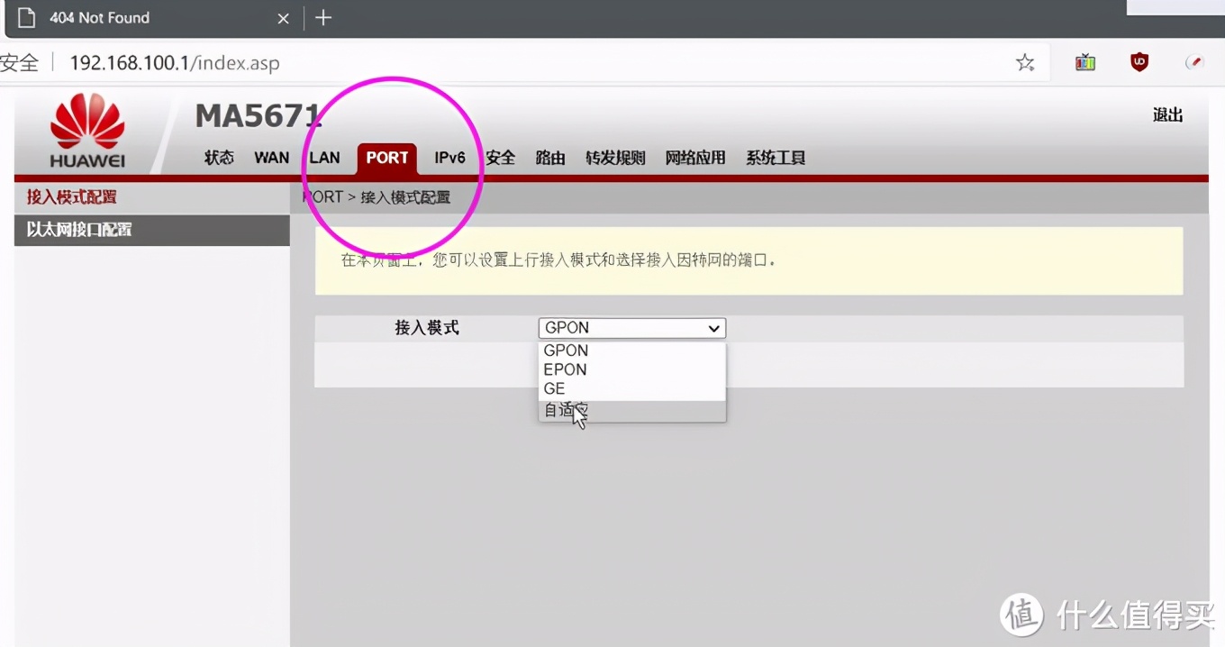Screen dimensions: 1225x647
Task: Open the 状态 tab
Action: pos(219,158)
